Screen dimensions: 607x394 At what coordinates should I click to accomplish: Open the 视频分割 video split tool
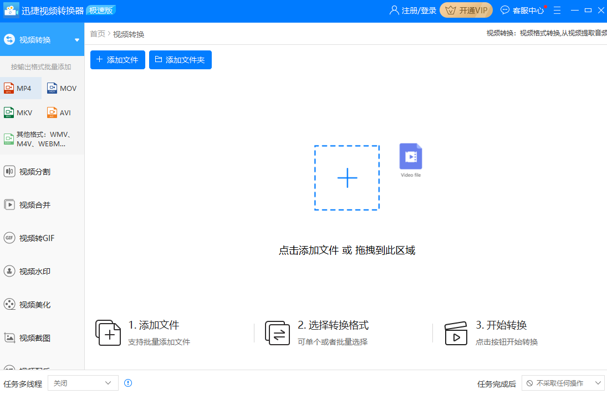34,172
